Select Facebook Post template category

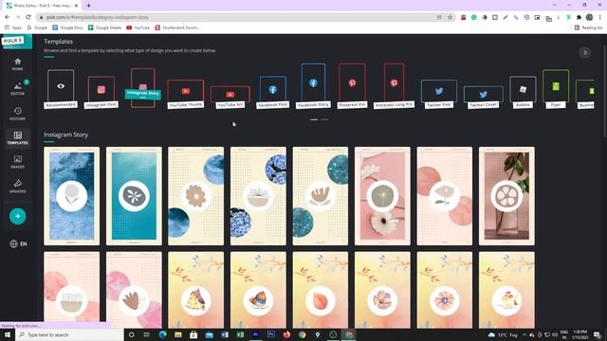[x=272, y=92]
